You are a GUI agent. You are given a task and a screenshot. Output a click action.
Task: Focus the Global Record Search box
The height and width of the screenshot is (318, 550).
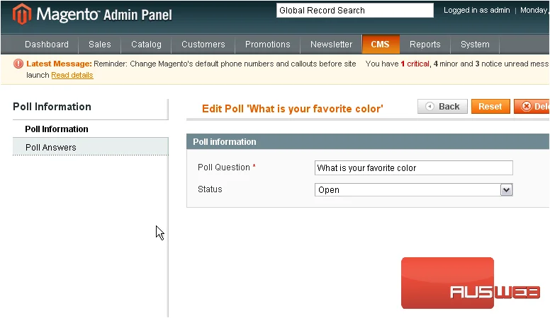tap(354, 11)
